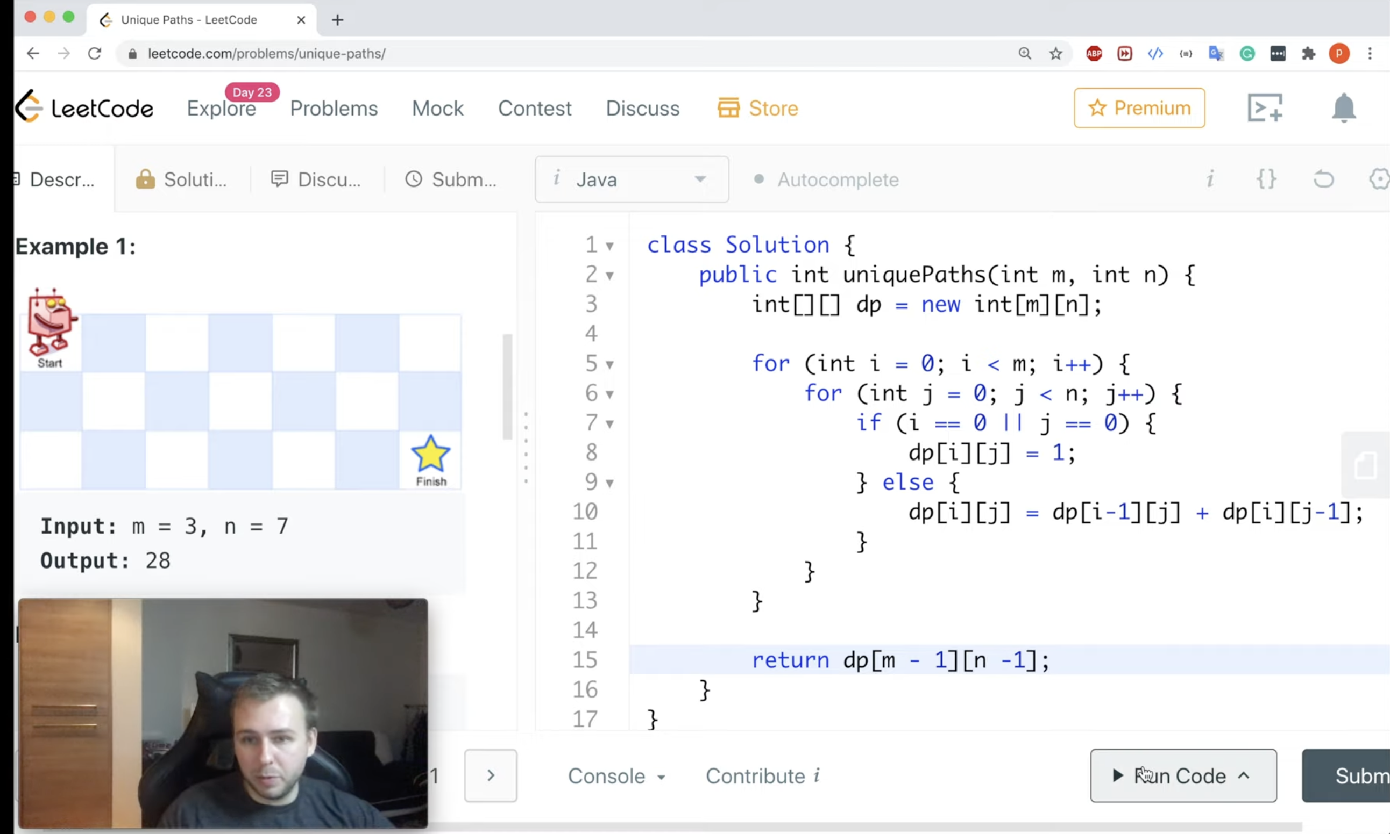Screen dimensions: 1390x834
Task: Click the description panel vertical scrollbar
Action: point(507,387)
